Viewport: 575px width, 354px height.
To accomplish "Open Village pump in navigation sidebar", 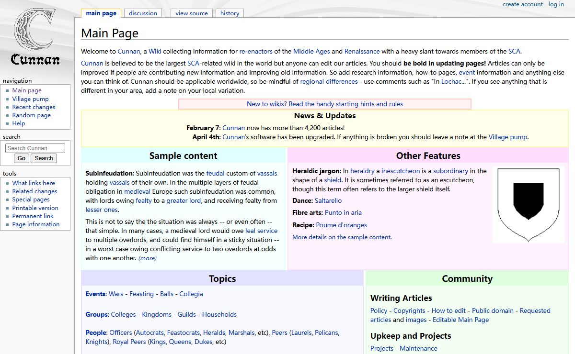I will pyautogui.click(x=31, y=99).
